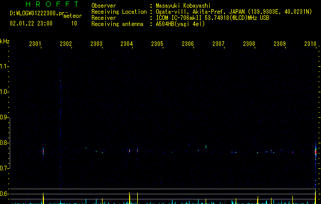Click the 2303 time marker

[x=96, y=44]
